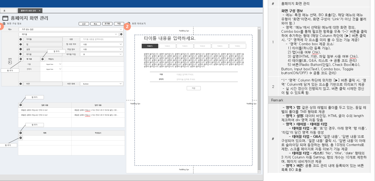The width and height of the screenshot is (375, 181).
Task: Click the preview scrollbar down arrow
Action: coord(259,172)
